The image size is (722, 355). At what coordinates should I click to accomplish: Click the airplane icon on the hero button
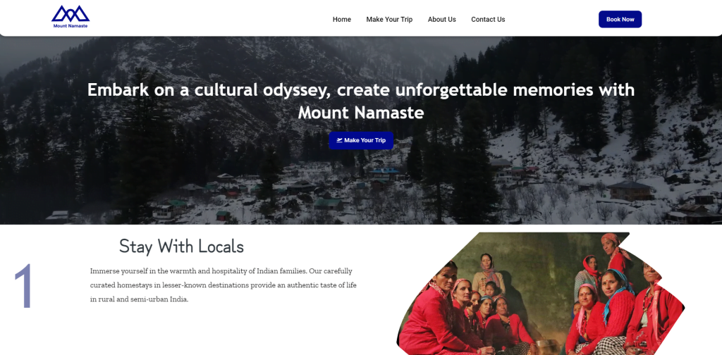coord(339,140)
